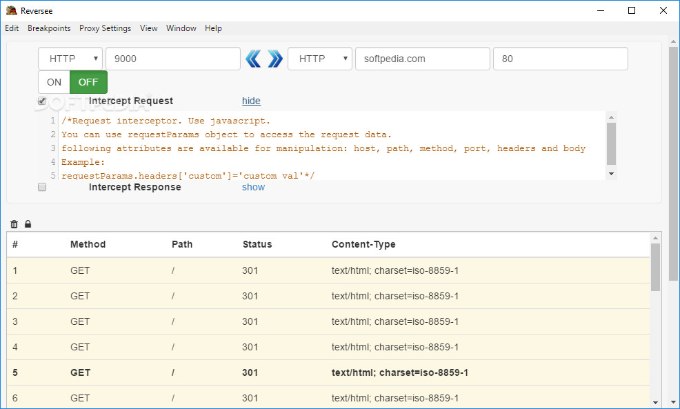Click the Content-Type column header
Viewport: 680px width, 409px height.
tap(363, 244)
